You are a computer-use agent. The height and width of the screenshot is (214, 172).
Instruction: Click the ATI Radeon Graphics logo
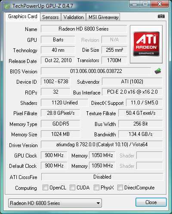[x=146, y=44]
